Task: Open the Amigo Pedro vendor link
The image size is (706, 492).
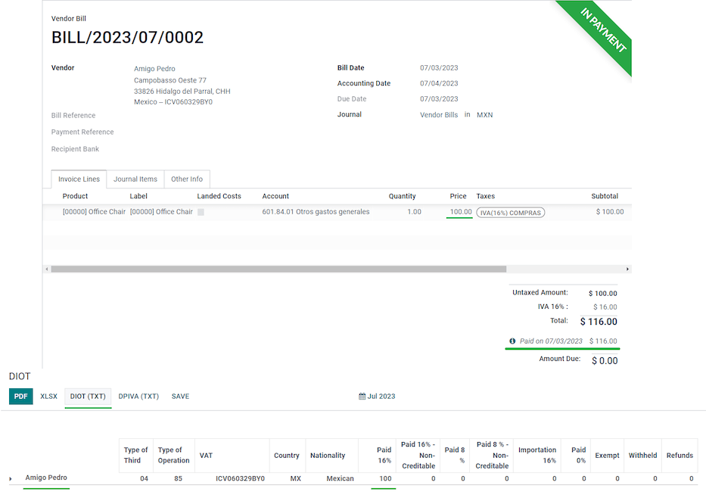Action: pyautogui.click(x=154, y=69)
